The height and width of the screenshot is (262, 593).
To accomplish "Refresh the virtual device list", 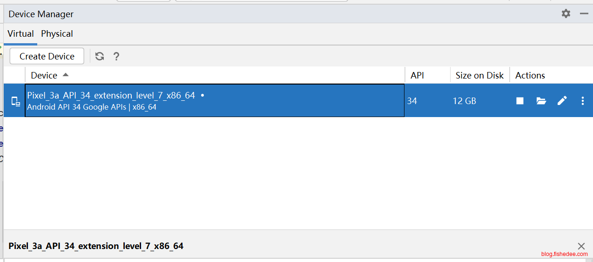I will [x=100, y=56].
